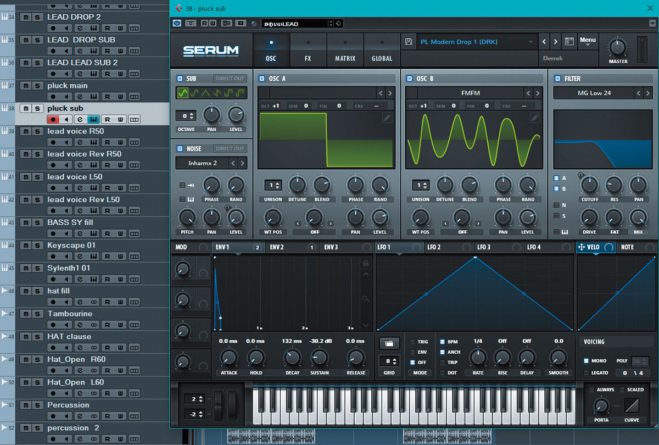
Task: Switch A/B comparison setting in plug-in header
Action: click(x=226, y=23)
